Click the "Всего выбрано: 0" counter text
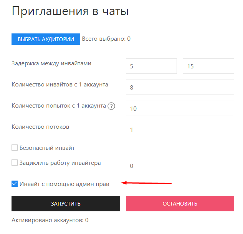Screen dimensions: 243x234 [x=106, y=39]
